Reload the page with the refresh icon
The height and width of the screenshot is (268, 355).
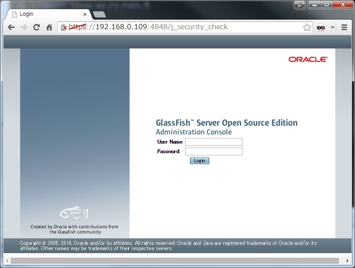(x=36, y=27)
